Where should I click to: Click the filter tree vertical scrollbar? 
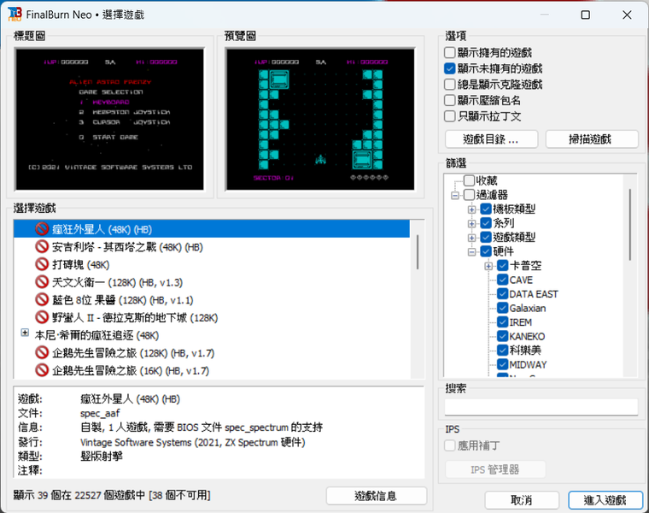tap(630, 224)
